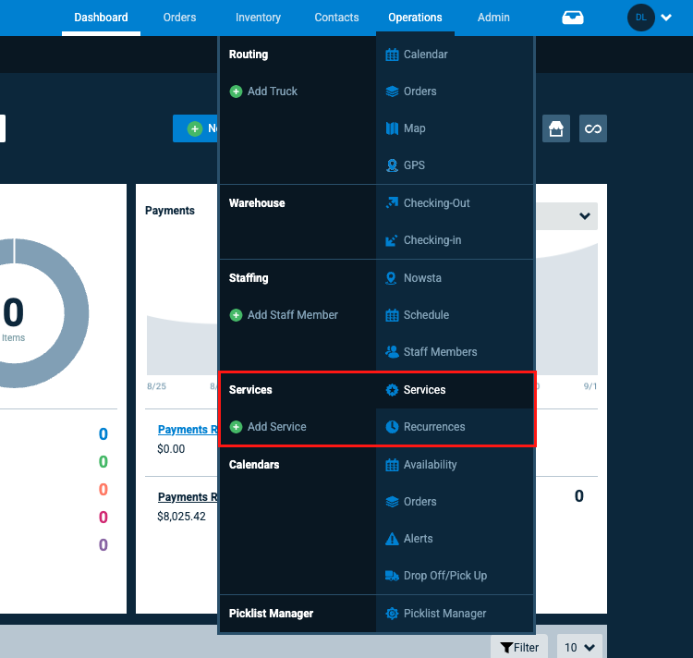Click the purple 0 count
The height and width of the screenshot is (658, 693).
pos(103,545)
